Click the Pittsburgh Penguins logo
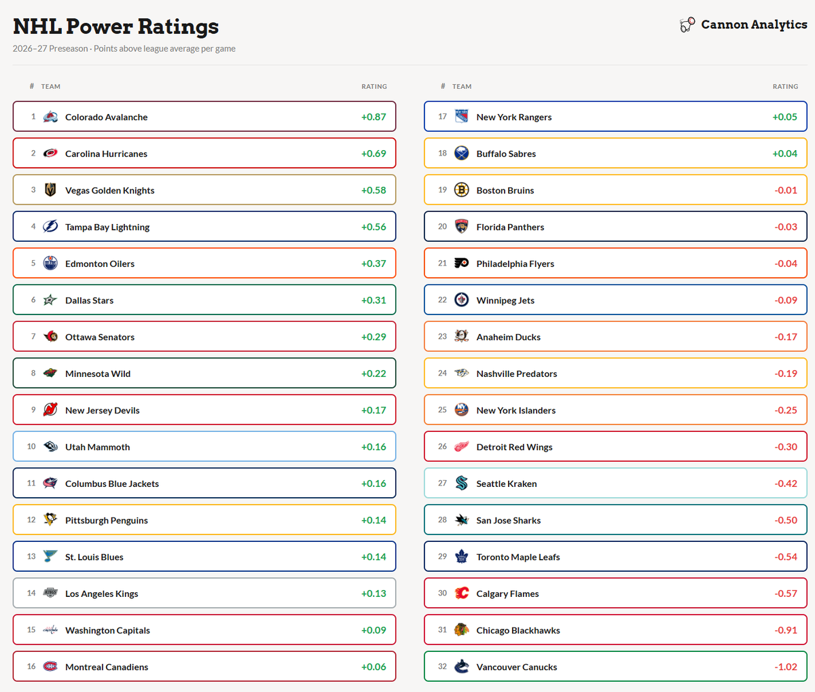815x692 pixels. point(50,520)
